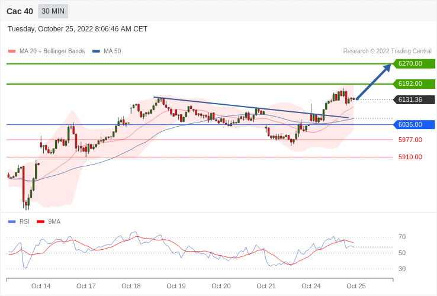The width and height of the screenshot is (437, 296).
Task: Click the 30 MIN timeframe badge
Action: pyautogui.click(x=53, y=11)
